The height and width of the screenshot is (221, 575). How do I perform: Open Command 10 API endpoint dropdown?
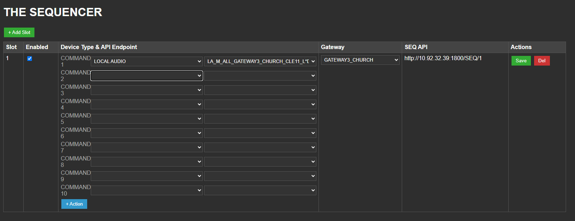(x=260, y=190)
